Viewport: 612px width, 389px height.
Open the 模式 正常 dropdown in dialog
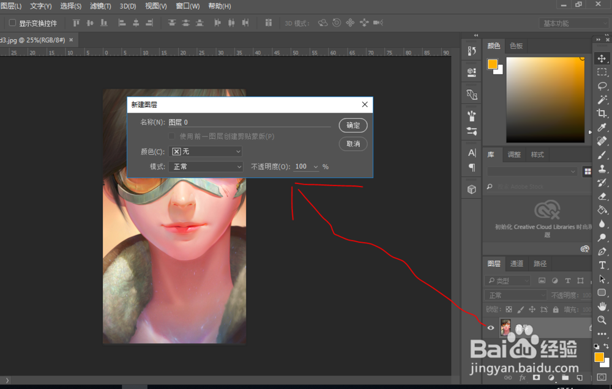pos(206,166)
